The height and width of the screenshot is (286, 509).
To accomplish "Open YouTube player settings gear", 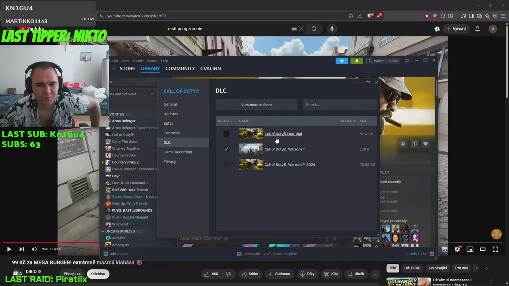I will [457, 249].
